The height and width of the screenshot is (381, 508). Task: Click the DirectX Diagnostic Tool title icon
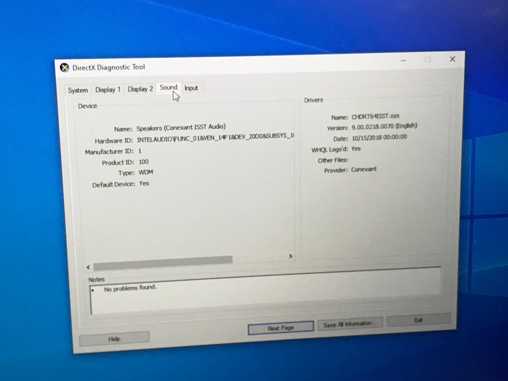click(x=64, y=68)
